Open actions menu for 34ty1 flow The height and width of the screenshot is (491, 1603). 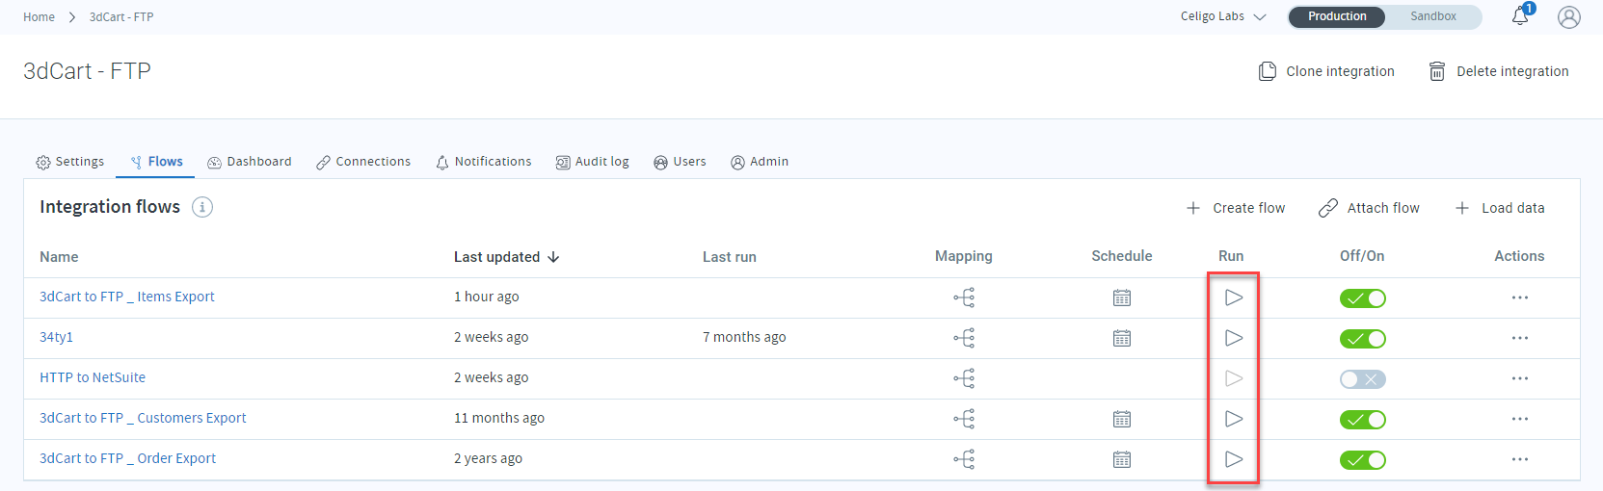tap(1520, 338)
